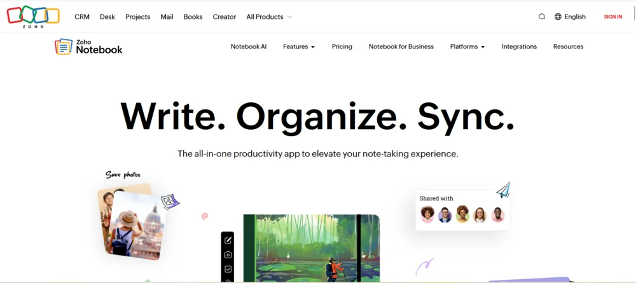Expand the Features dropdown menu
The image size is (636, 283).
point(299,46)
